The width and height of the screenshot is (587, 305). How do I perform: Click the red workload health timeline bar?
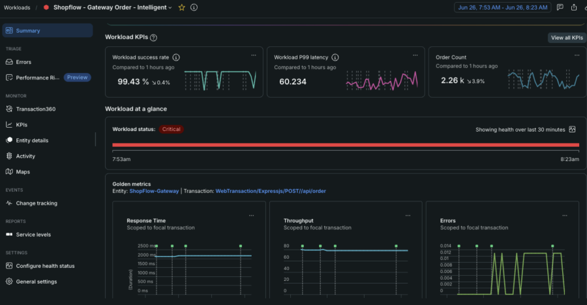click(x=346, y=145)
